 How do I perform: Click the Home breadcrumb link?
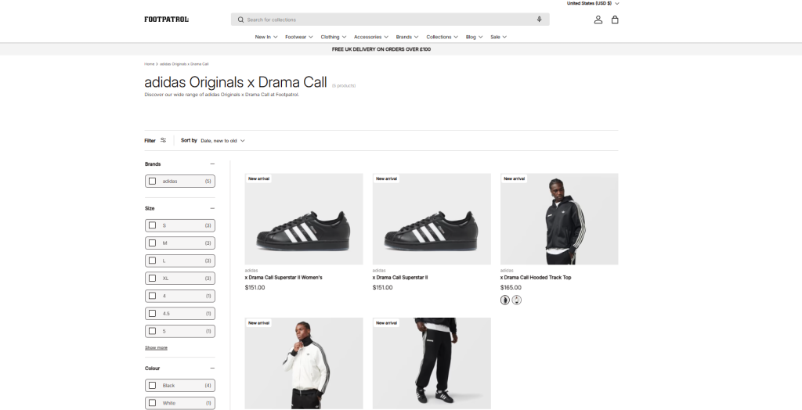[150, 64]
